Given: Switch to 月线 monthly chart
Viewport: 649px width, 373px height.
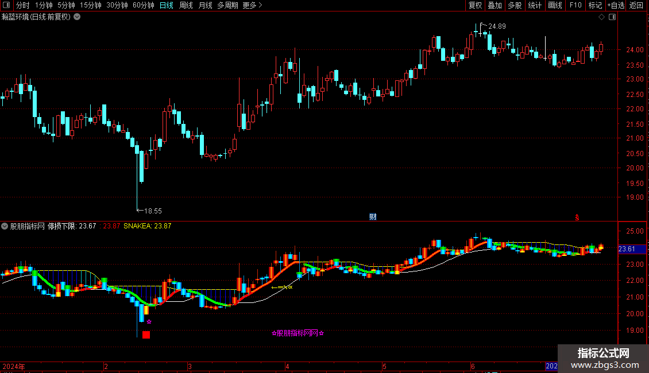Looking at the screenshot, I should pos(205,5).
